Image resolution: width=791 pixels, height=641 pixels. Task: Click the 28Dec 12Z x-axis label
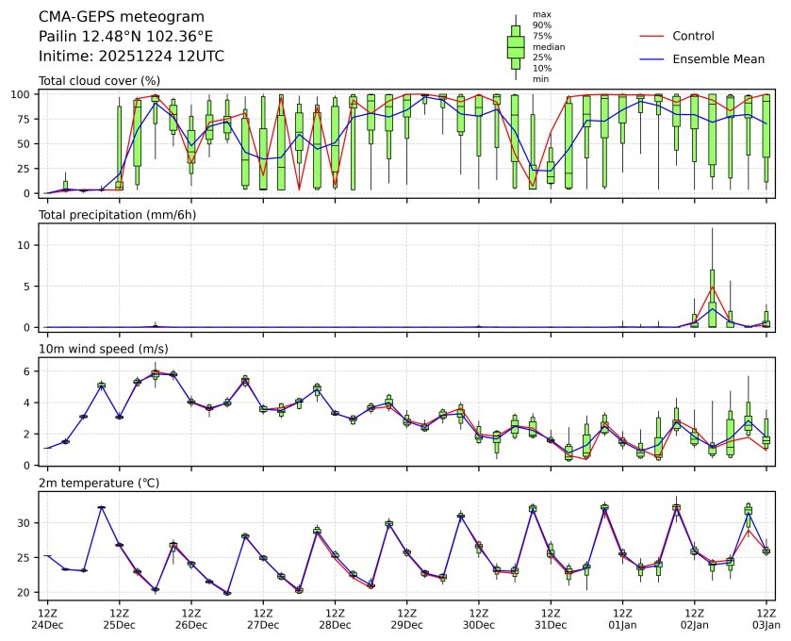pos(335,617)
